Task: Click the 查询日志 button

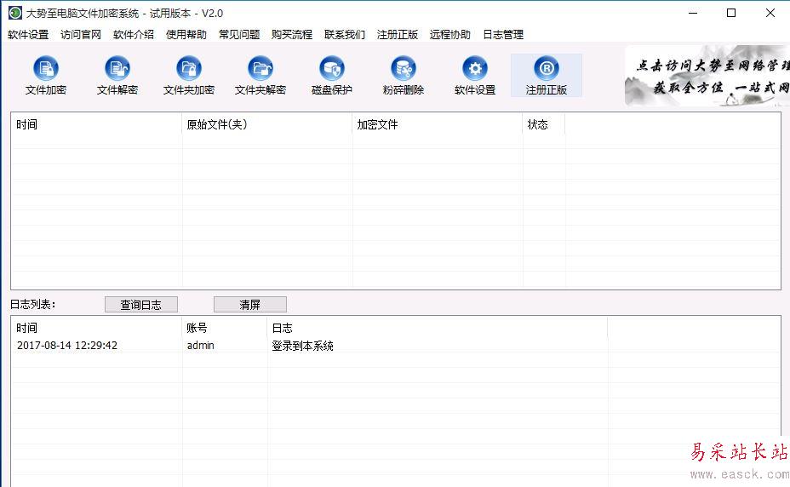Action: 141,305
